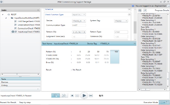Click the InputDeviceWorkflow(HART) folder icon
Viewport: 170px width, 105px height.
coord(12,18)
